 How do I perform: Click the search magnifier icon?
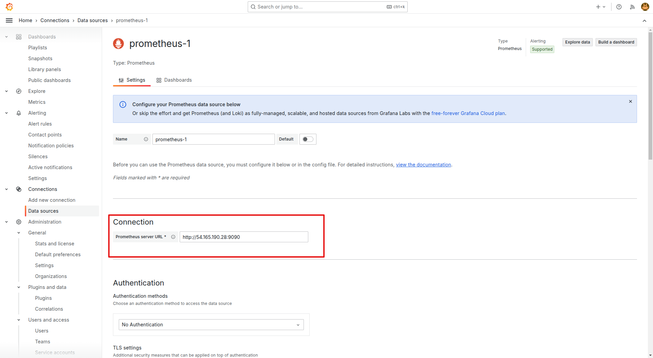pyautogui.click(x=253, y=7)
